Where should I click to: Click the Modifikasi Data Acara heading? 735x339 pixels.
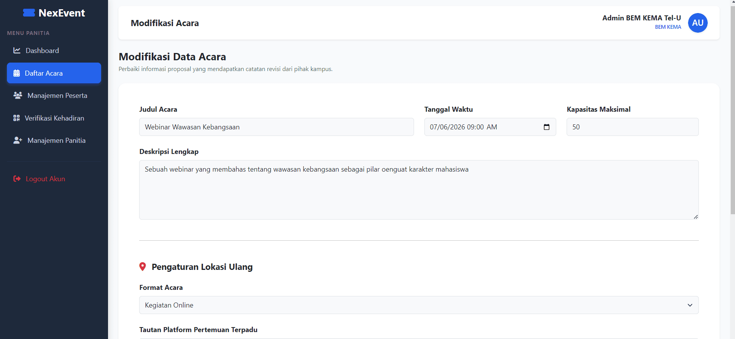pyautogui.click(x=172, y=57)
